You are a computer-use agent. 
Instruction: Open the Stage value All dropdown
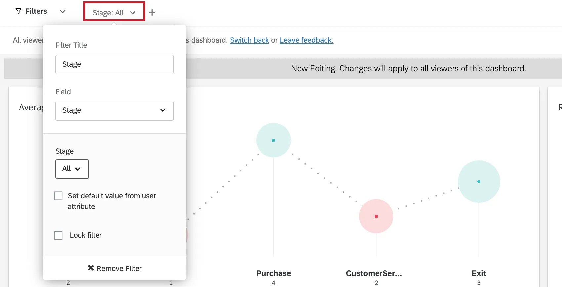72,169
